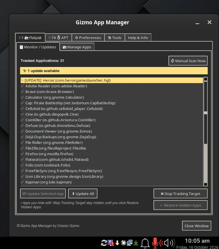Select Defuse (io.github.shonebinu.Defuse) row
Image resolution: width=219 pixels, height=249 pixels.
point(112,125)
